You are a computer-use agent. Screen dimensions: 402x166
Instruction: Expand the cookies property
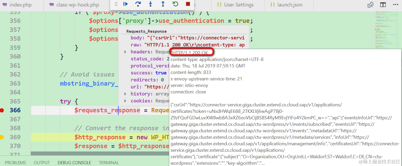125,101
